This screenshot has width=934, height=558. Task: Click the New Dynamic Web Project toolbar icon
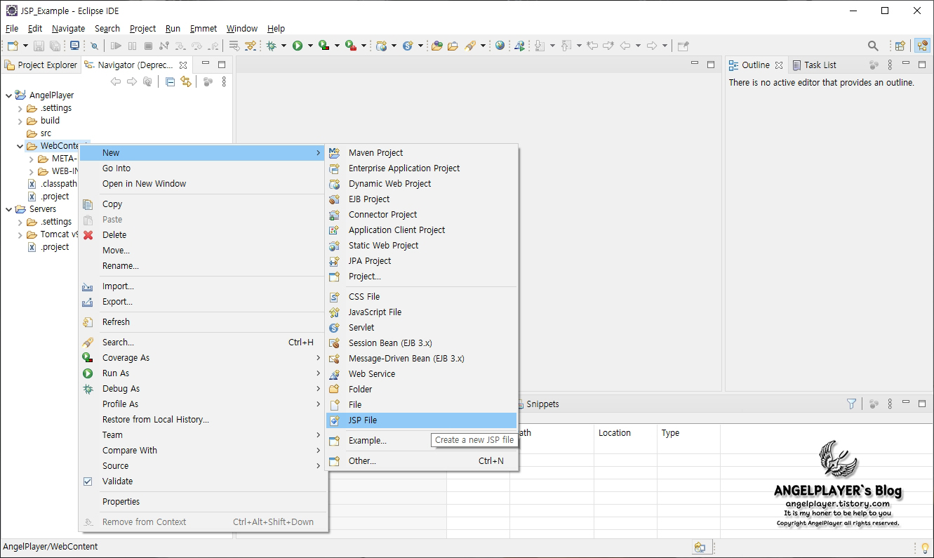point(382,46)
